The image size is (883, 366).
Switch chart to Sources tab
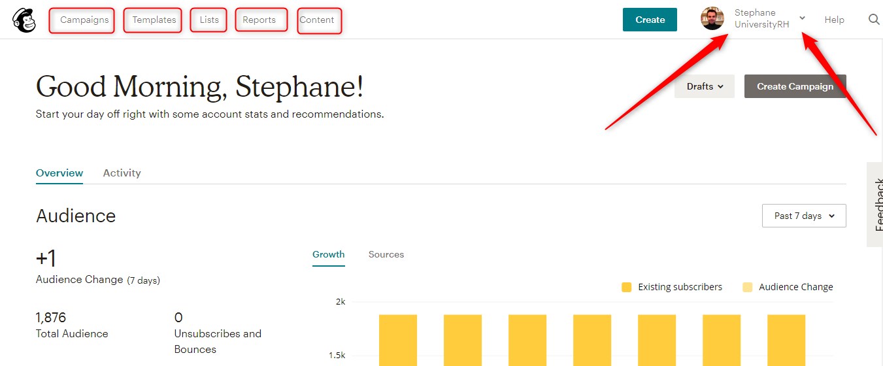click(x=386, y=254)
